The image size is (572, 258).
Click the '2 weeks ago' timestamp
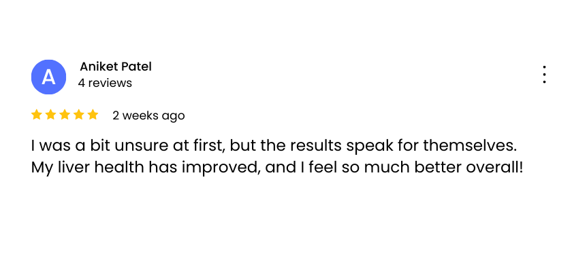coord(148,115)
